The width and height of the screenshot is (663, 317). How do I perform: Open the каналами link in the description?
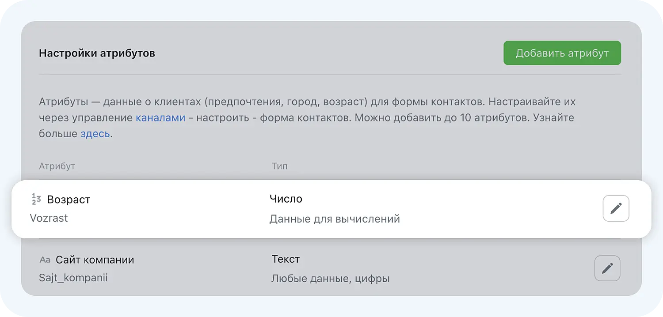point(160,117)
